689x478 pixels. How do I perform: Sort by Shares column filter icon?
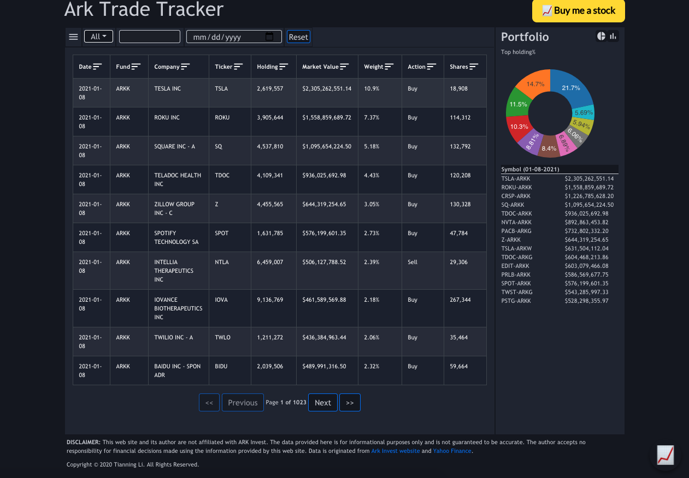pos(474,67)
